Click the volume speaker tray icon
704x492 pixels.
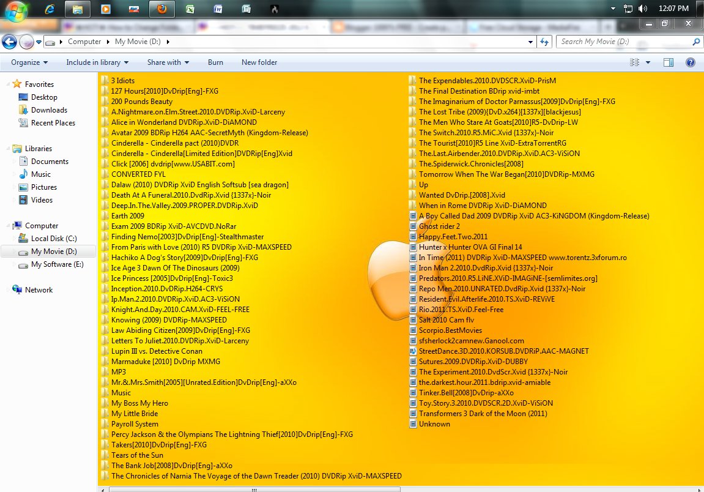point(643,9)
